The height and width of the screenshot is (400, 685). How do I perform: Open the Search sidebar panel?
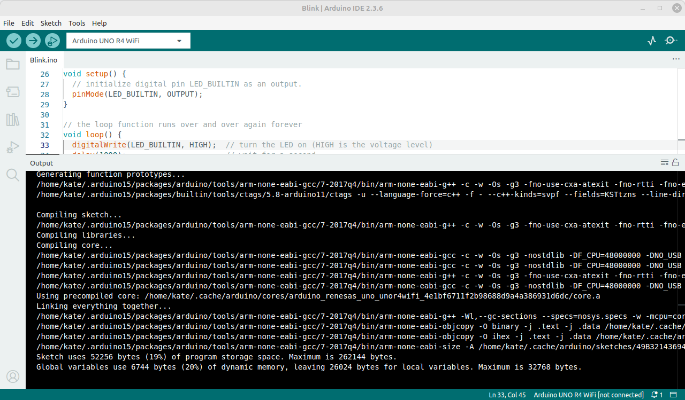point(12,175)
